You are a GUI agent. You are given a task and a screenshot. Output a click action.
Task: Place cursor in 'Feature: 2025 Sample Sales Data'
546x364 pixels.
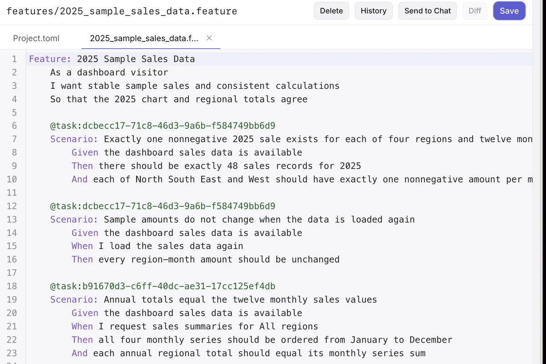112,59
